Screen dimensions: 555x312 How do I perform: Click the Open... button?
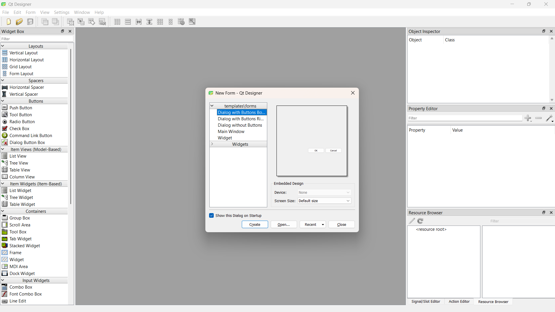(x=284, y=225)
